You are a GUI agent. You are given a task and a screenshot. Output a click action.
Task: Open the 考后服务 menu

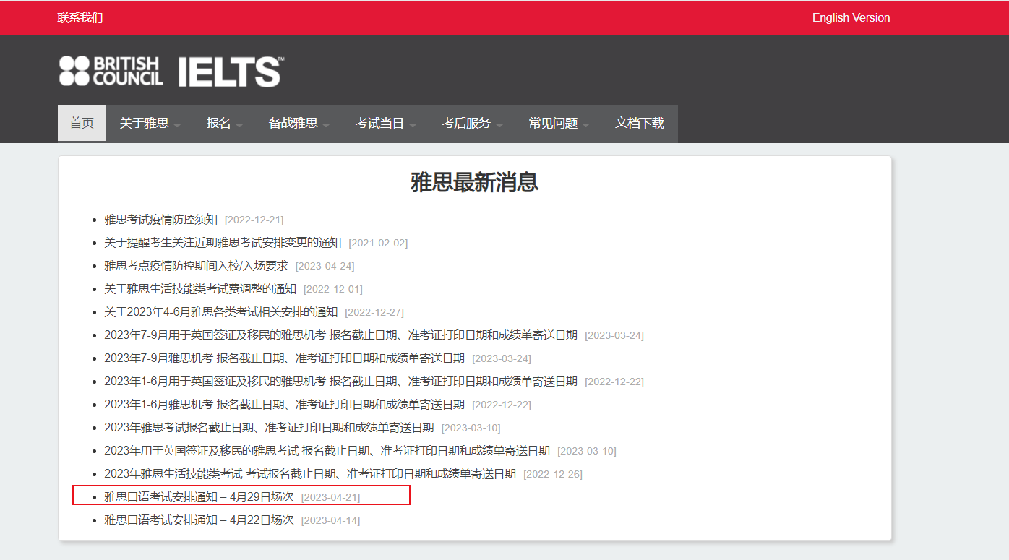(x=472, y=124)
